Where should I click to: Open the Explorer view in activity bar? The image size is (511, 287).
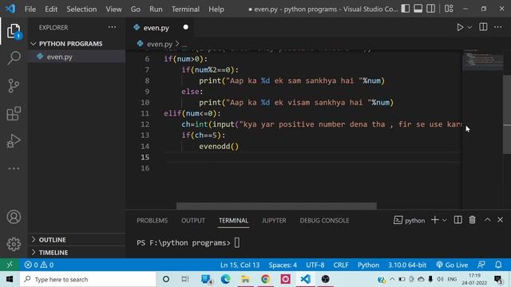14,31
